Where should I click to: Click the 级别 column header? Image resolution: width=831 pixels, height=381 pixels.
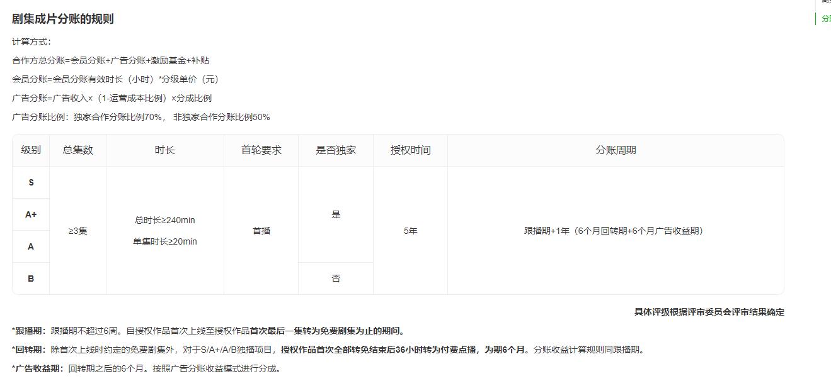click(30, 150)
